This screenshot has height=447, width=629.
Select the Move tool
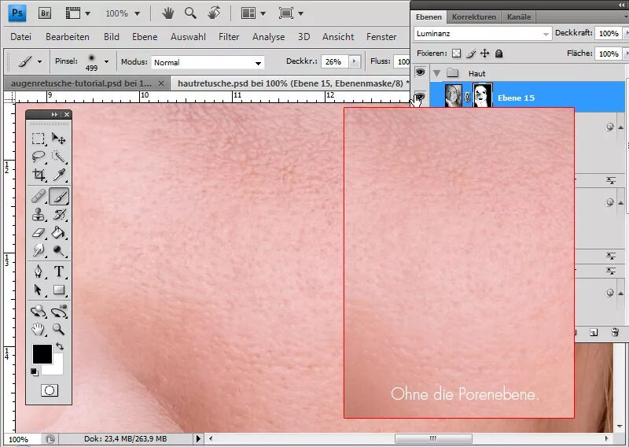click(x=58, y=139)
